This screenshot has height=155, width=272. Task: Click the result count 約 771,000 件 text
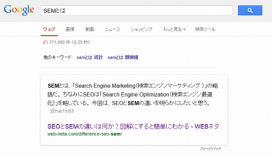pyautogui.click(x=66, y=42)
